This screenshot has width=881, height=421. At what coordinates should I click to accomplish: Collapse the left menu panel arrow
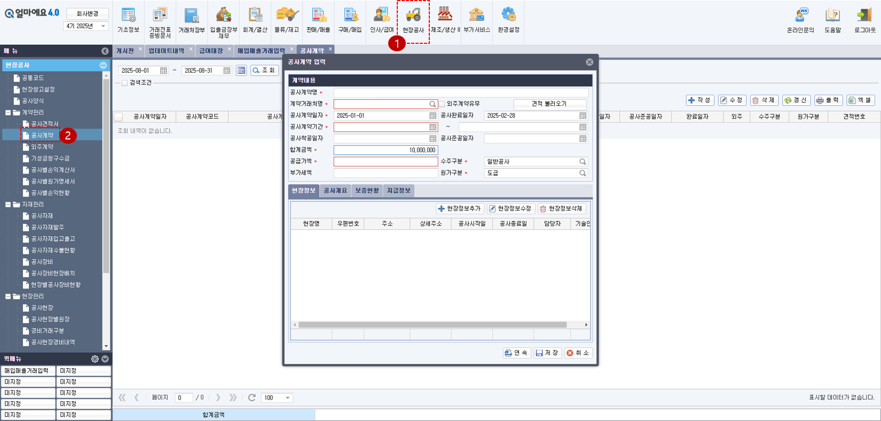105,51
